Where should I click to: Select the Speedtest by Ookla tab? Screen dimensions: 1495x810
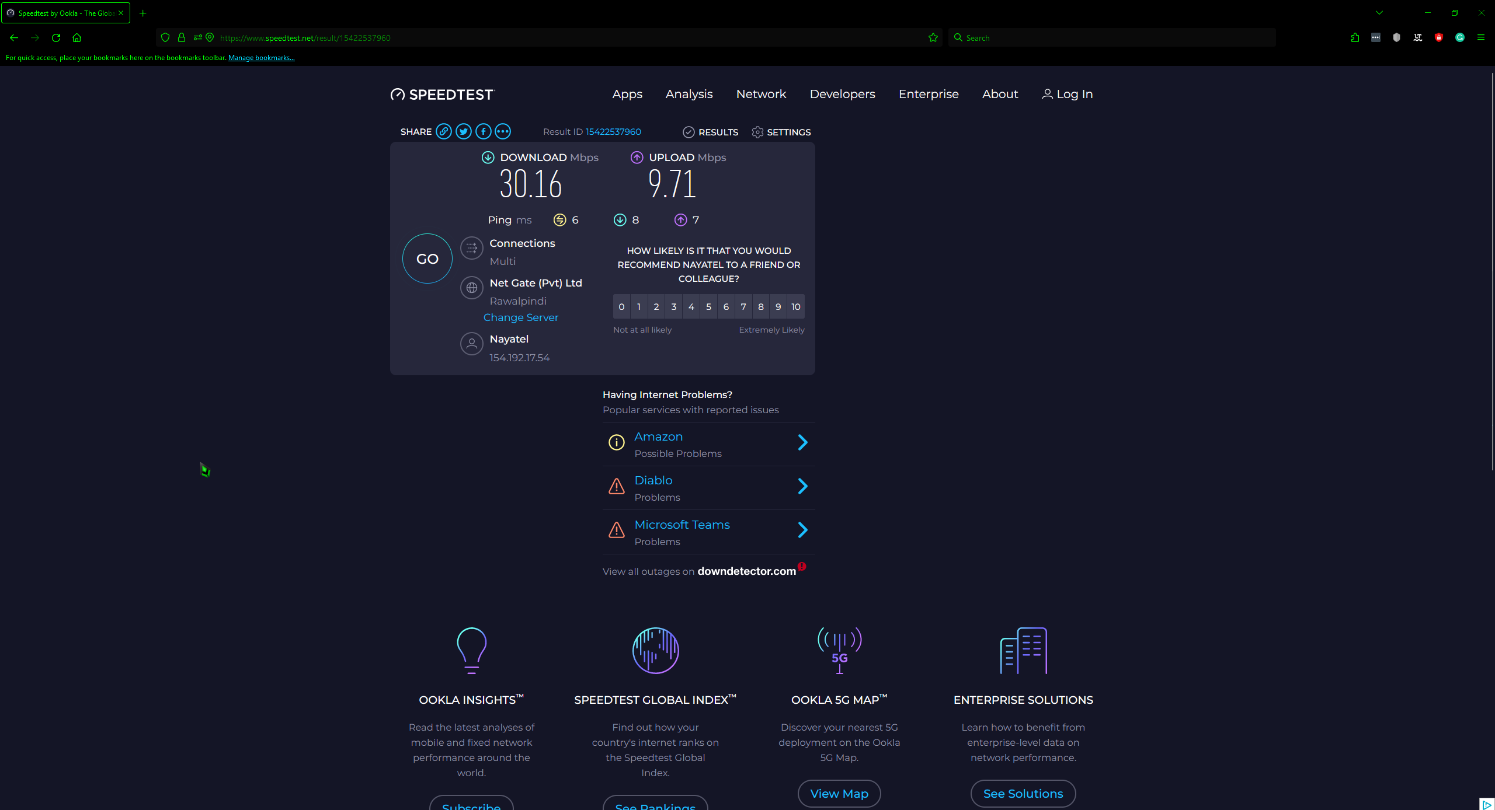tap(65, 13)
